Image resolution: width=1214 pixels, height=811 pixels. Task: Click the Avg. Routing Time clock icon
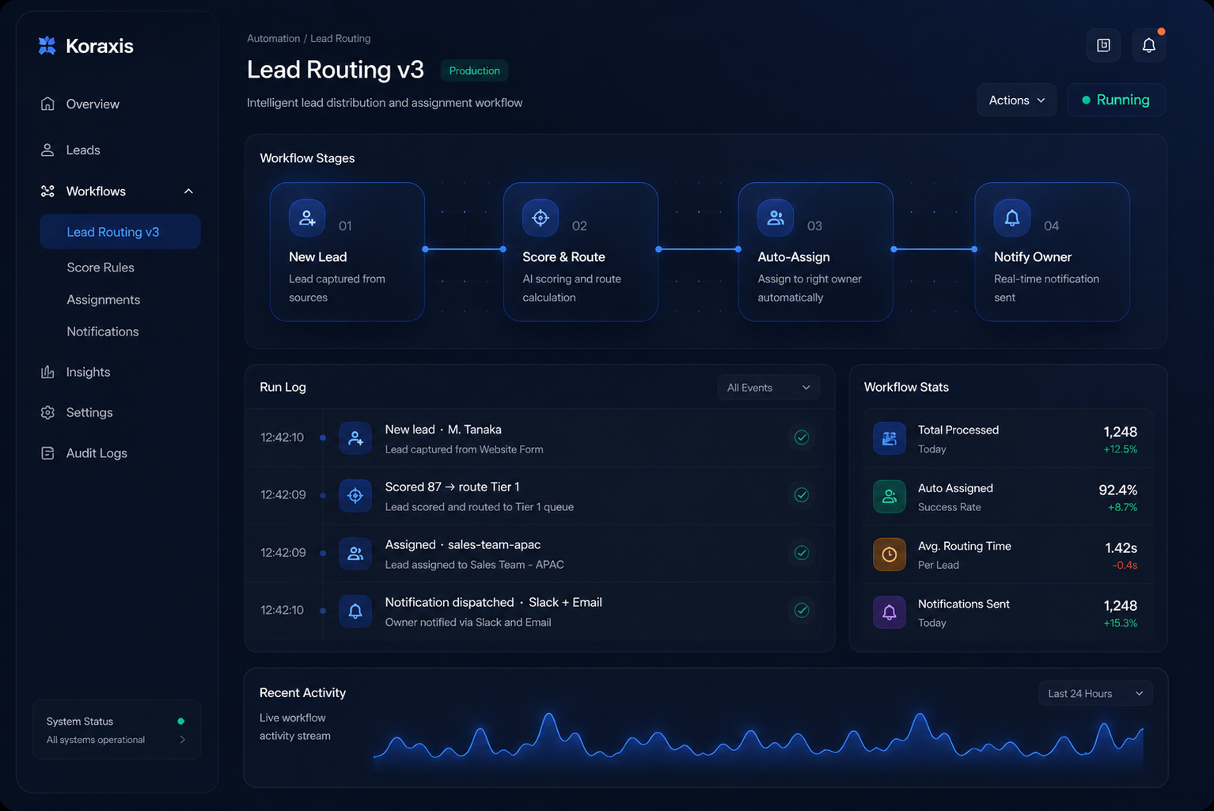[x=889, y=555]
